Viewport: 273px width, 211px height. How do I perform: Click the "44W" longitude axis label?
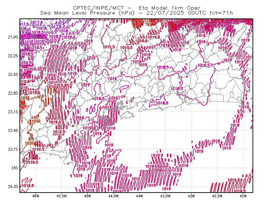tap(140, 196)
